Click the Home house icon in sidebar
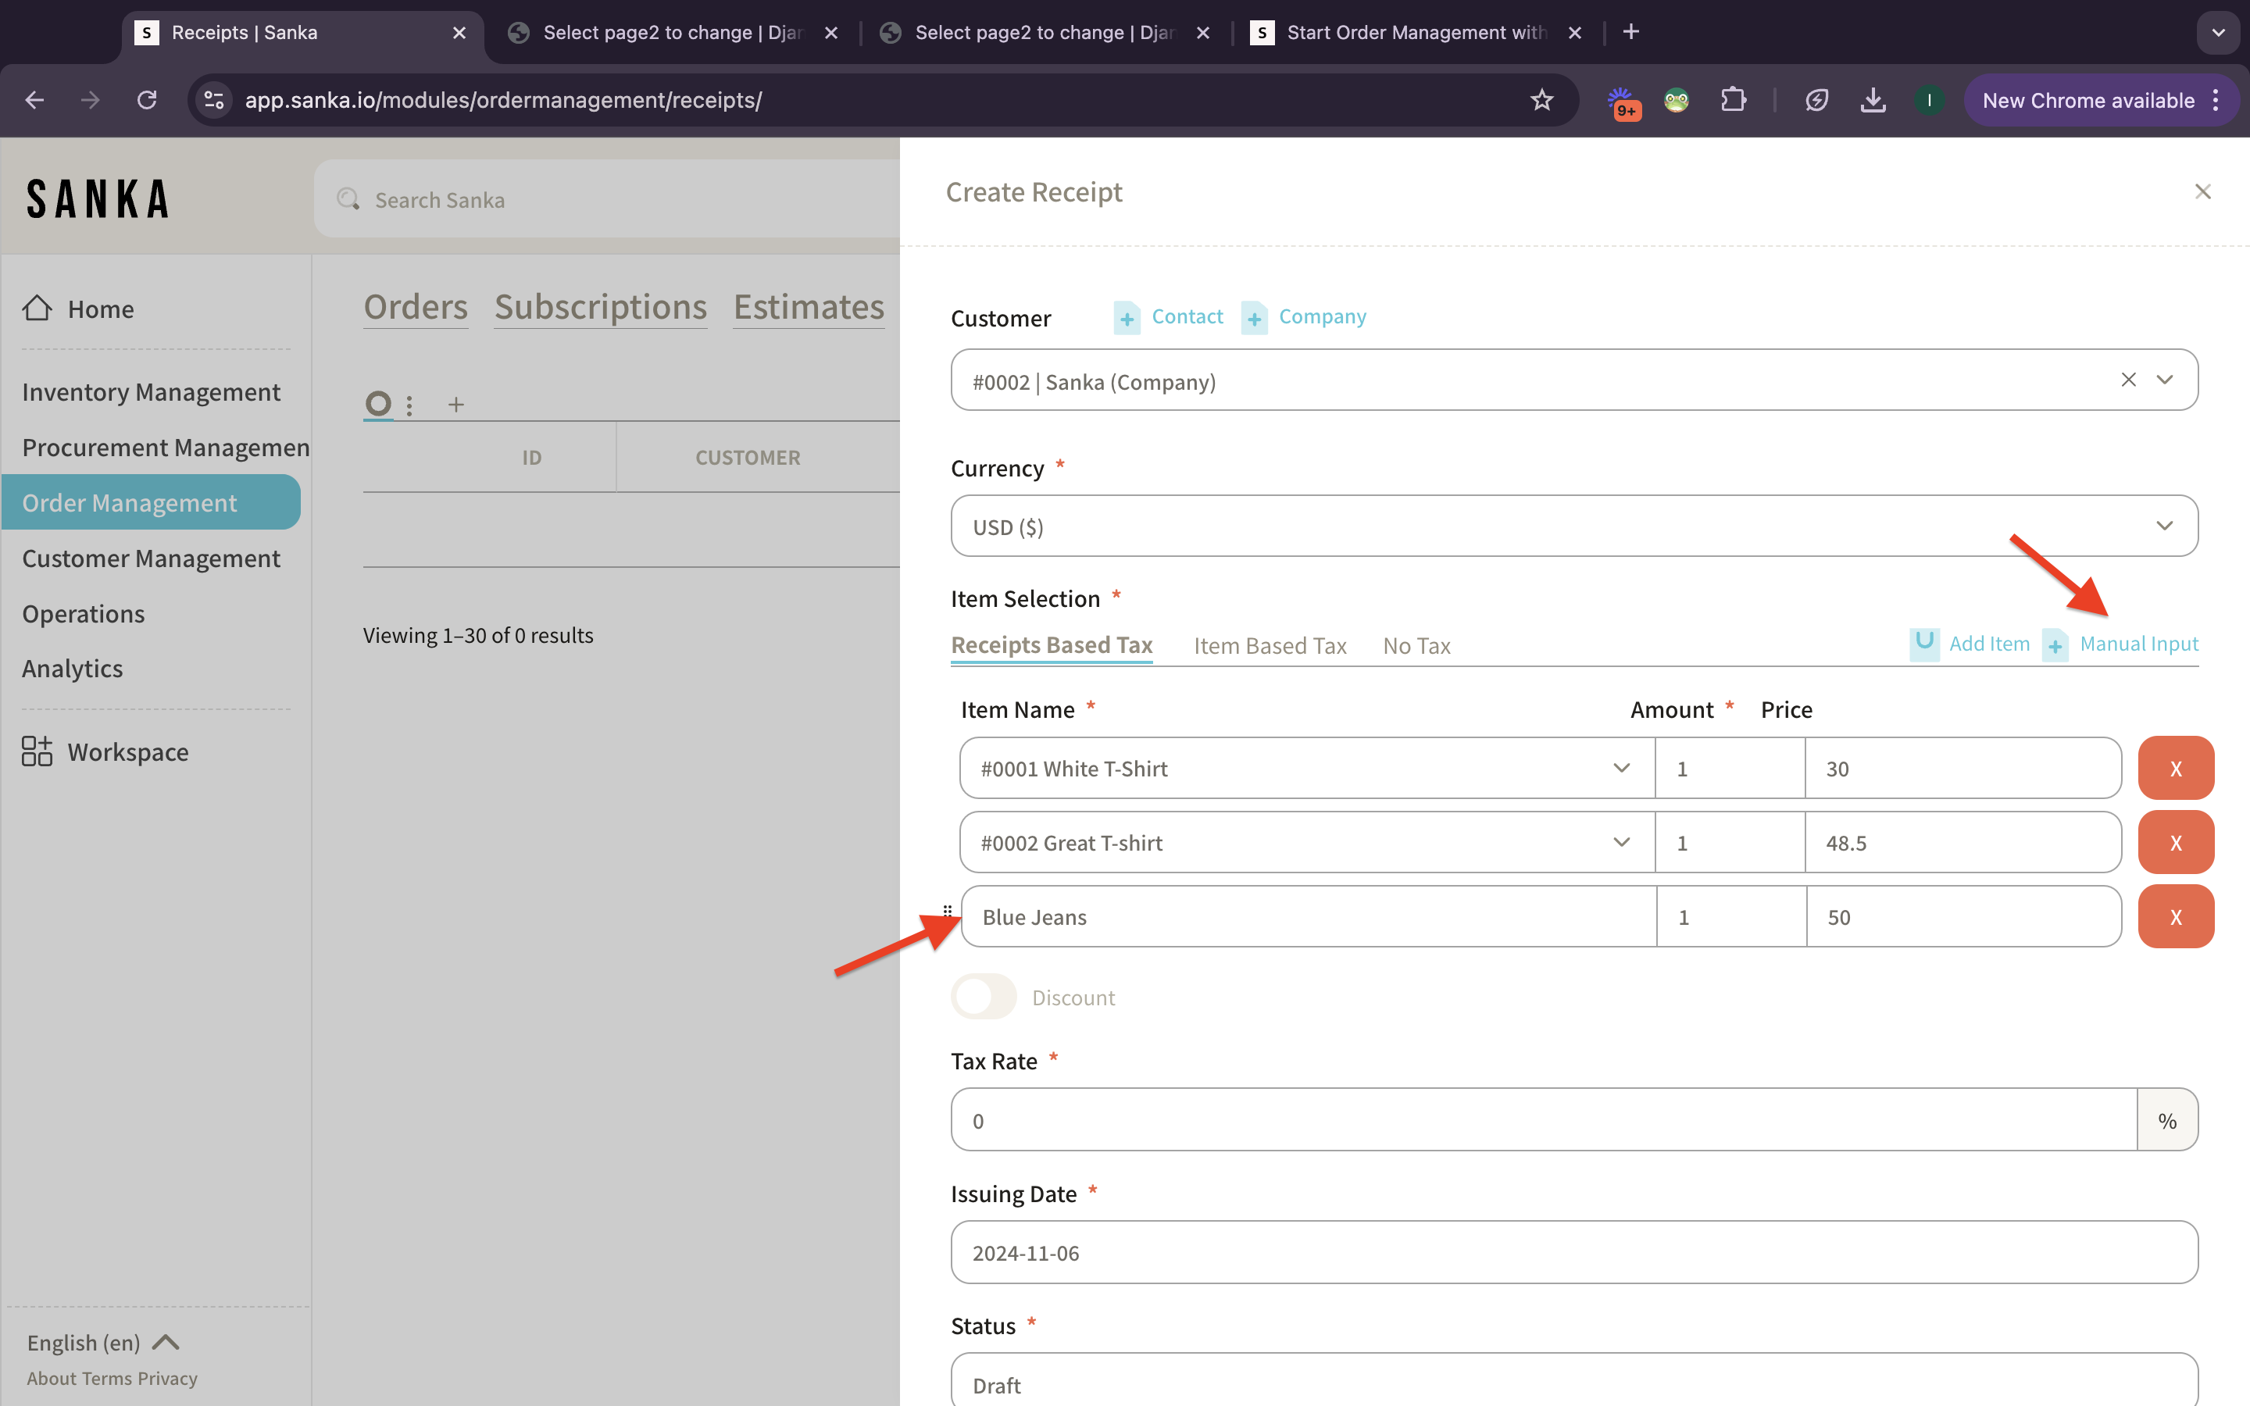Screen dimensions: 2250x1406 coord(37,308)
